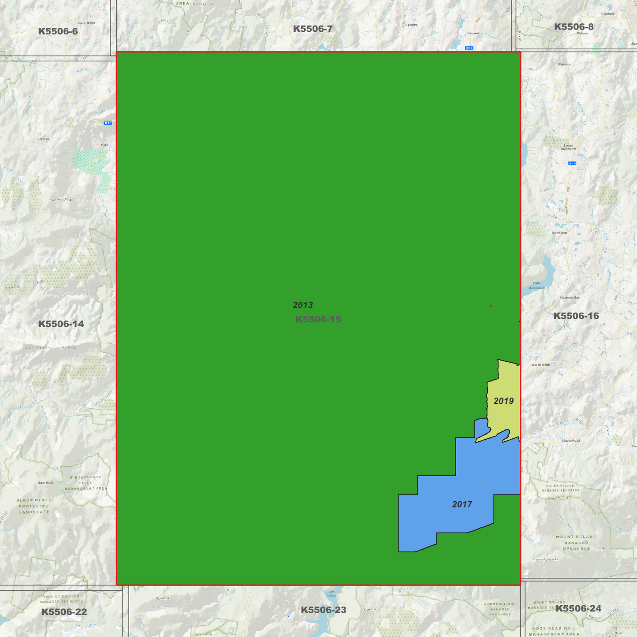The width and height of the screenshot is (637, 637).
Task: Click the Black Bluff Protected Landscape label
Action: [x=34, y=506]
